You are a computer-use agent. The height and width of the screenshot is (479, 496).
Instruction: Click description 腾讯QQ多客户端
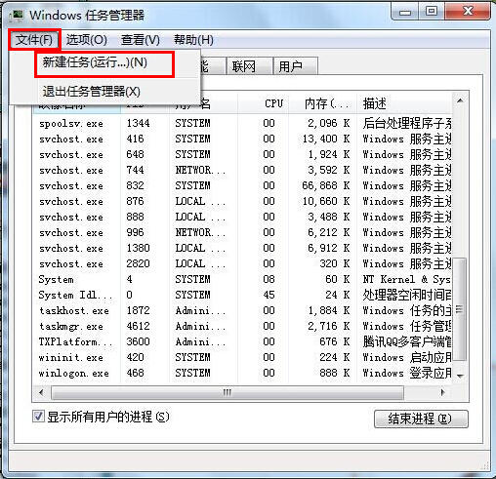click(x=407, y=341)
